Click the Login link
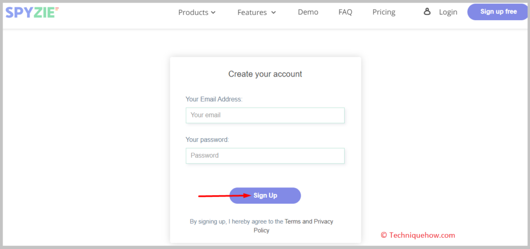530x249 pixels. click(448, 12)
